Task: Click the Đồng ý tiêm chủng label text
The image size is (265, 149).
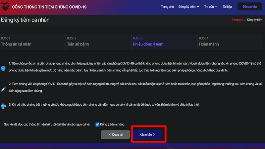Action: coord(112,124)
